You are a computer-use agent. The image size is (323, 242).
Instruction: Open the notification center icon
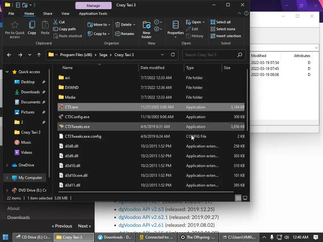315,237
